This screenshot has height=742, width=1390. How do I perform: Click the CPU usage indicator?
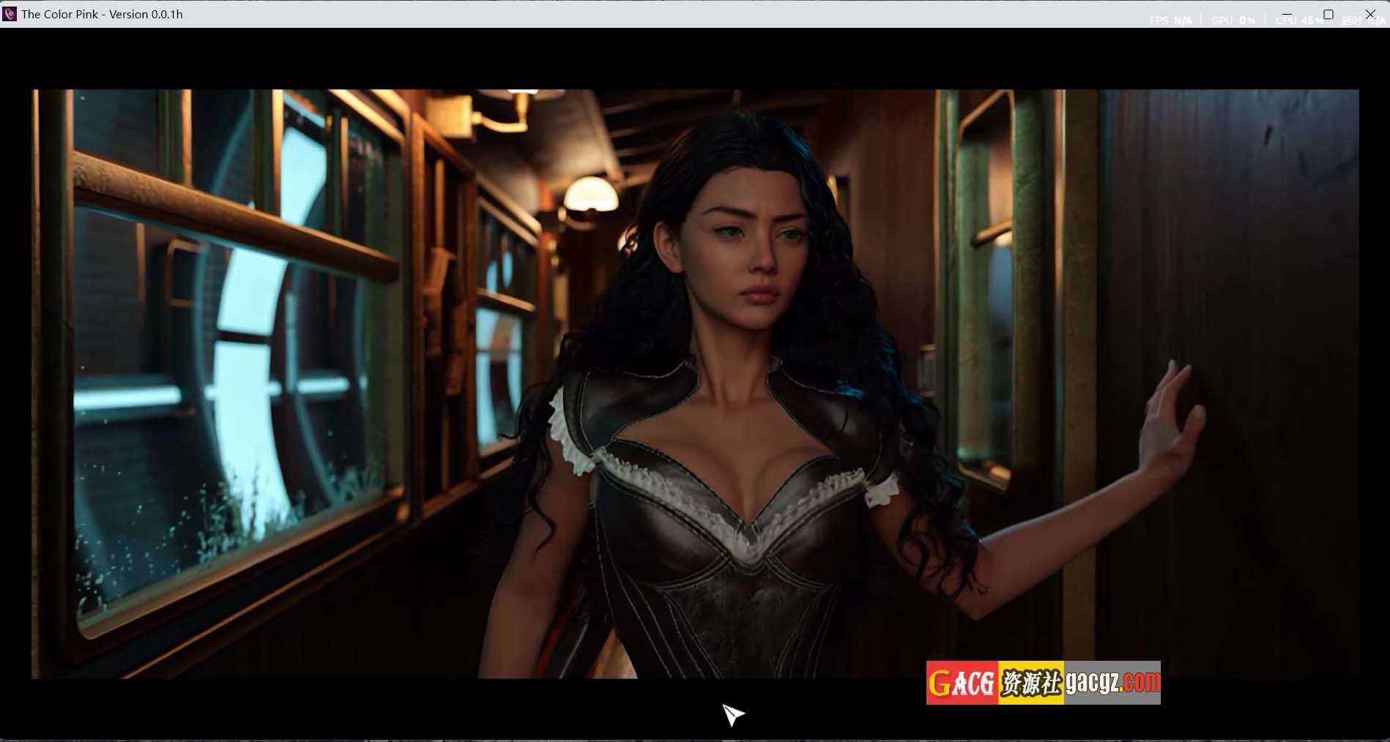1299,20
